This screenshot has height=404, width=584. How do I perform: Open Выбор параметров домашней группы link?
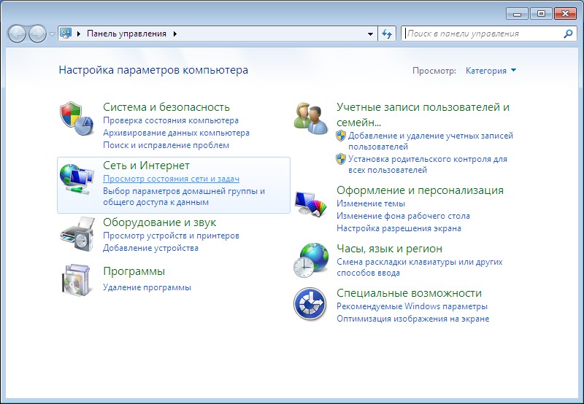(x=184, y=197)
